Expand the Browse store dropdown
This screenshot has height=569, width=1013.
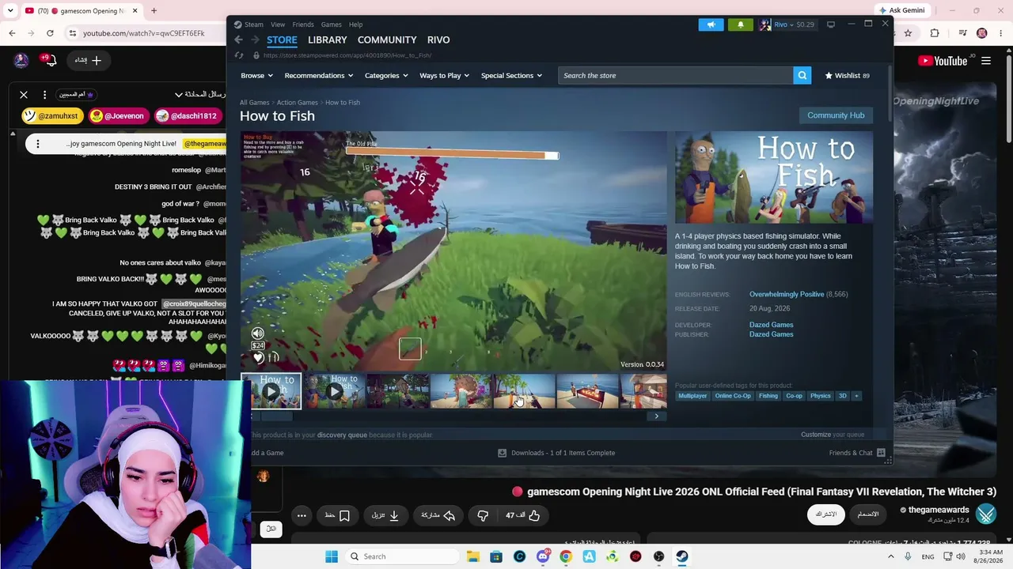pos(256,76)
